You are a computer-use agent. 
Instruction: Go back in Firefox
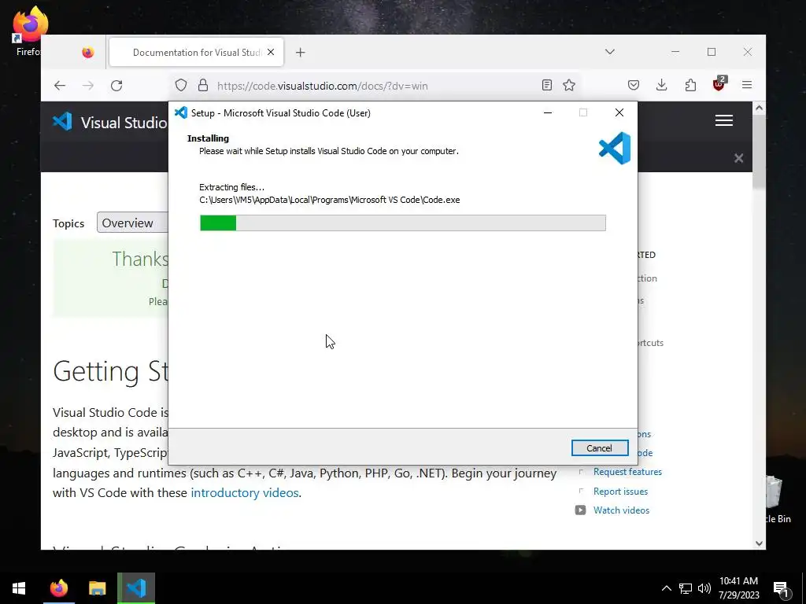coord(60,86)
